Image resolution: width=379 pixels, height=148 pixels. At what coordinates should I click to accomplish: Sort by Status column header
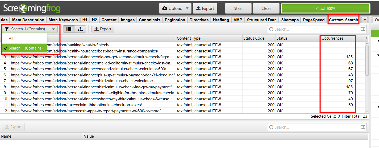pyautogui.click(x=298, y=38)
